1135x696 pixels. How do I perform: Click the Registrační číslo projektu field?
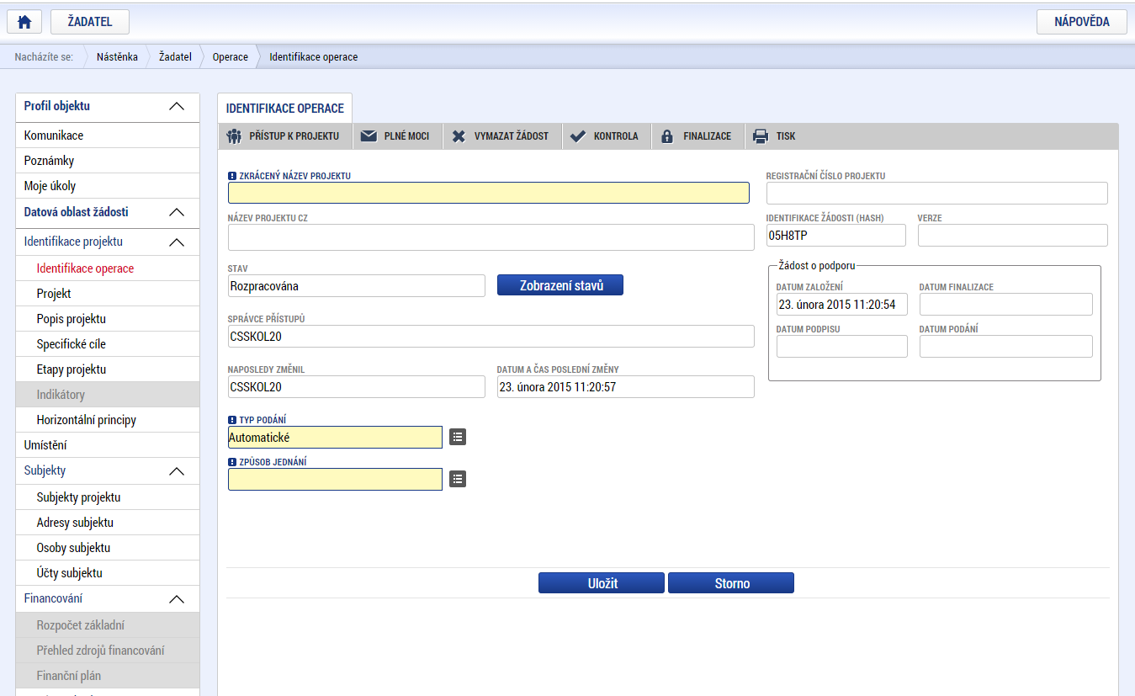pos(937,193)
